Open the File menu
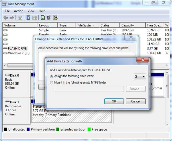 coord(7,11)
